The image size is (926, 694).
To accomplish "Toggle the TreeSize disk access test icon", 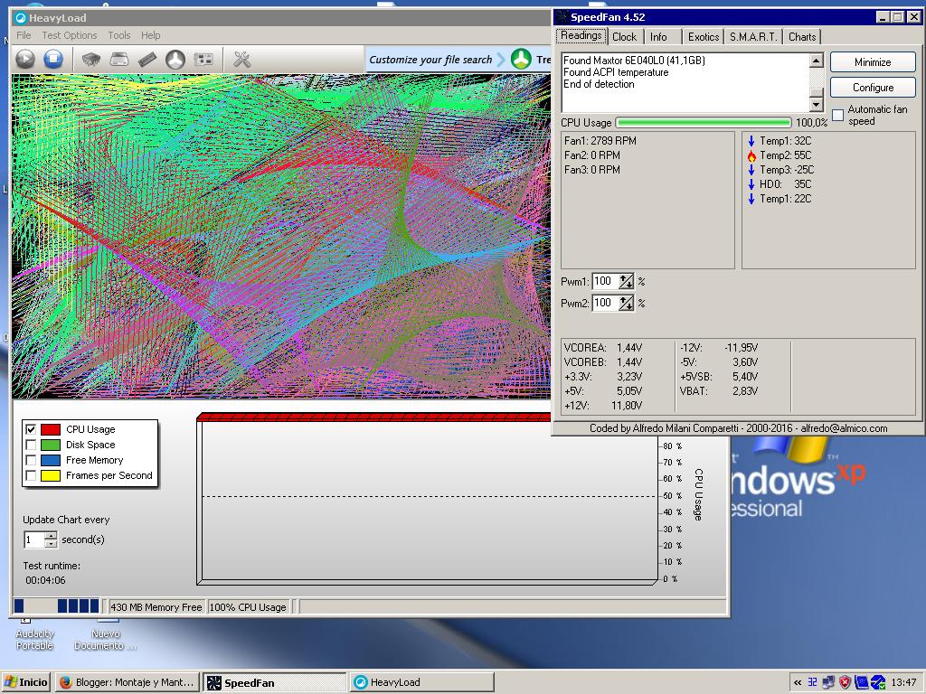I will coord(175,59).
